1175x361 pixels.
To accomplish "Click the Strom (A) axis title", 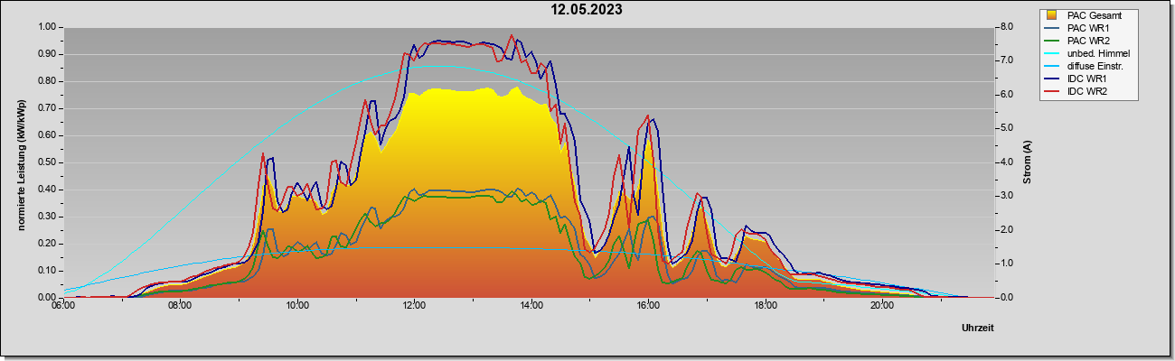I will 1028,162.
